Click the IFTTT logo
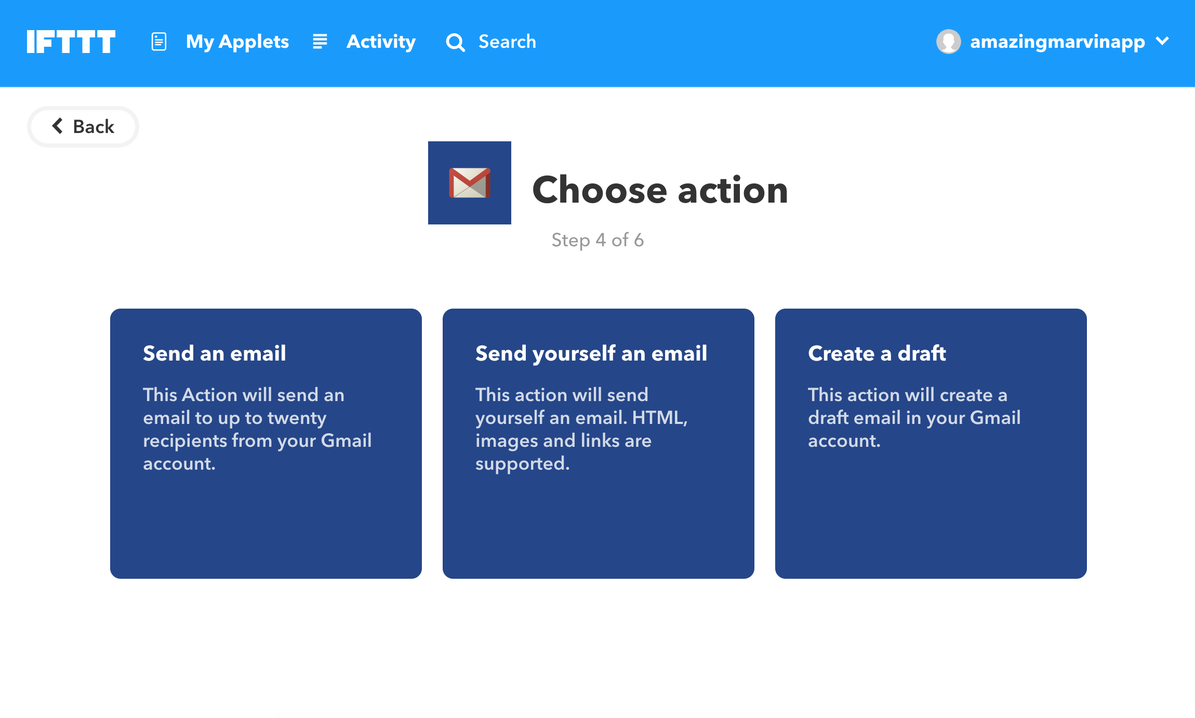Image resolution: width=1195 pixels, height=718 pixels. pos(71,42)
